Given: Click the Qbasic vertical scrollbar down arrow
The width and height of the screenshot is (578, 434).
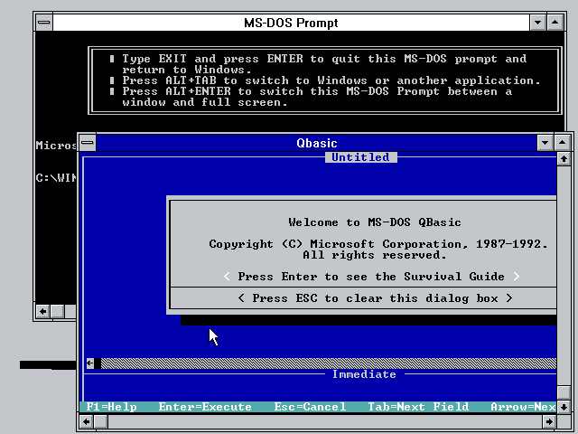Looking at the screenshot, I should pos(564,408).
